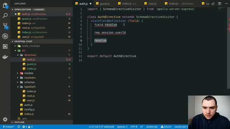Click the split editor icon

[220, 4]
